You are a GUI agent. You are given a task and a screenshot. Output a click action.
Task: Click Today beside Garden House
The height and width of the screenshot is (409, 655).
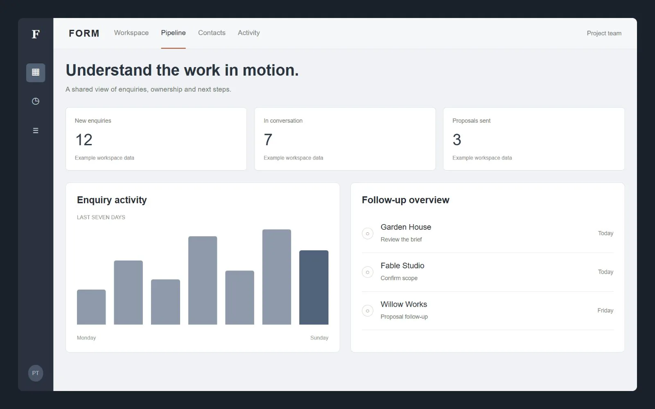pos(605,233)
